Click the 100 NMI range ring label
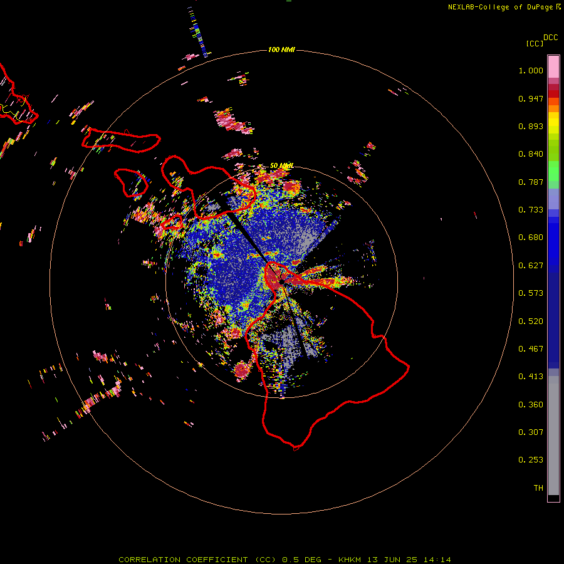The image size is (564, 564). pos(281,50)
